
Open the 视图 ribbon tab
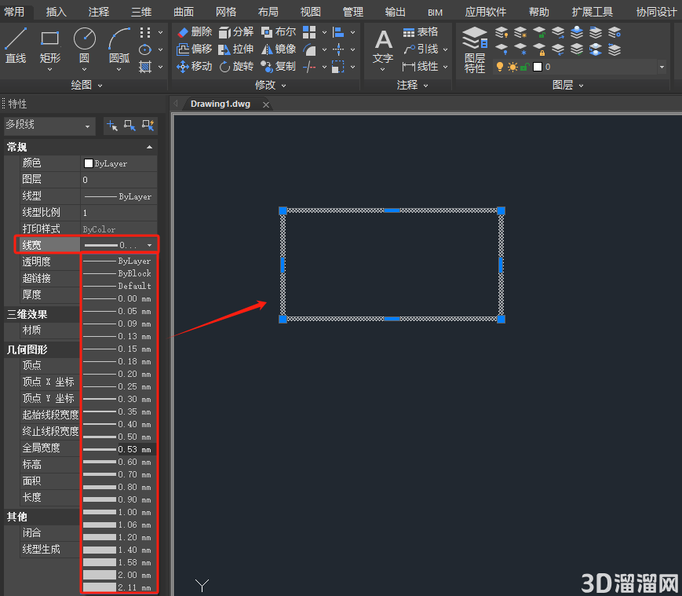tap(311, 12)
